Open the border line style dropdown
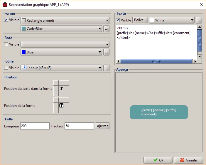 click(65, 44)
